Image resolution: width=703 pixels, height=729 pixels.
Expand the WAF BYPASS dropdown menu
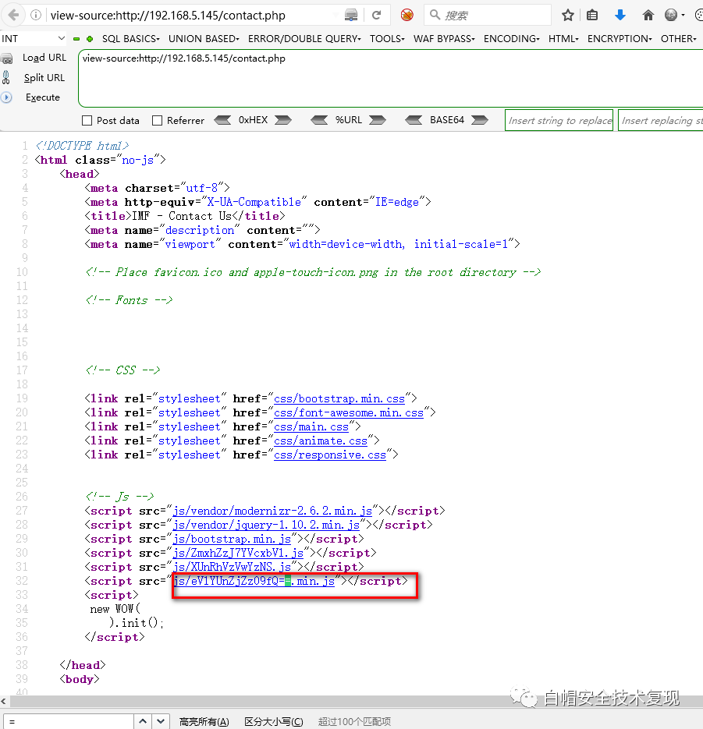coord(445,38)
